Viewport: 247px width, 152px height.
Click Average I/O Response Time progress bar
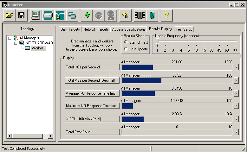pyautogui.click(x=177, y=94)
